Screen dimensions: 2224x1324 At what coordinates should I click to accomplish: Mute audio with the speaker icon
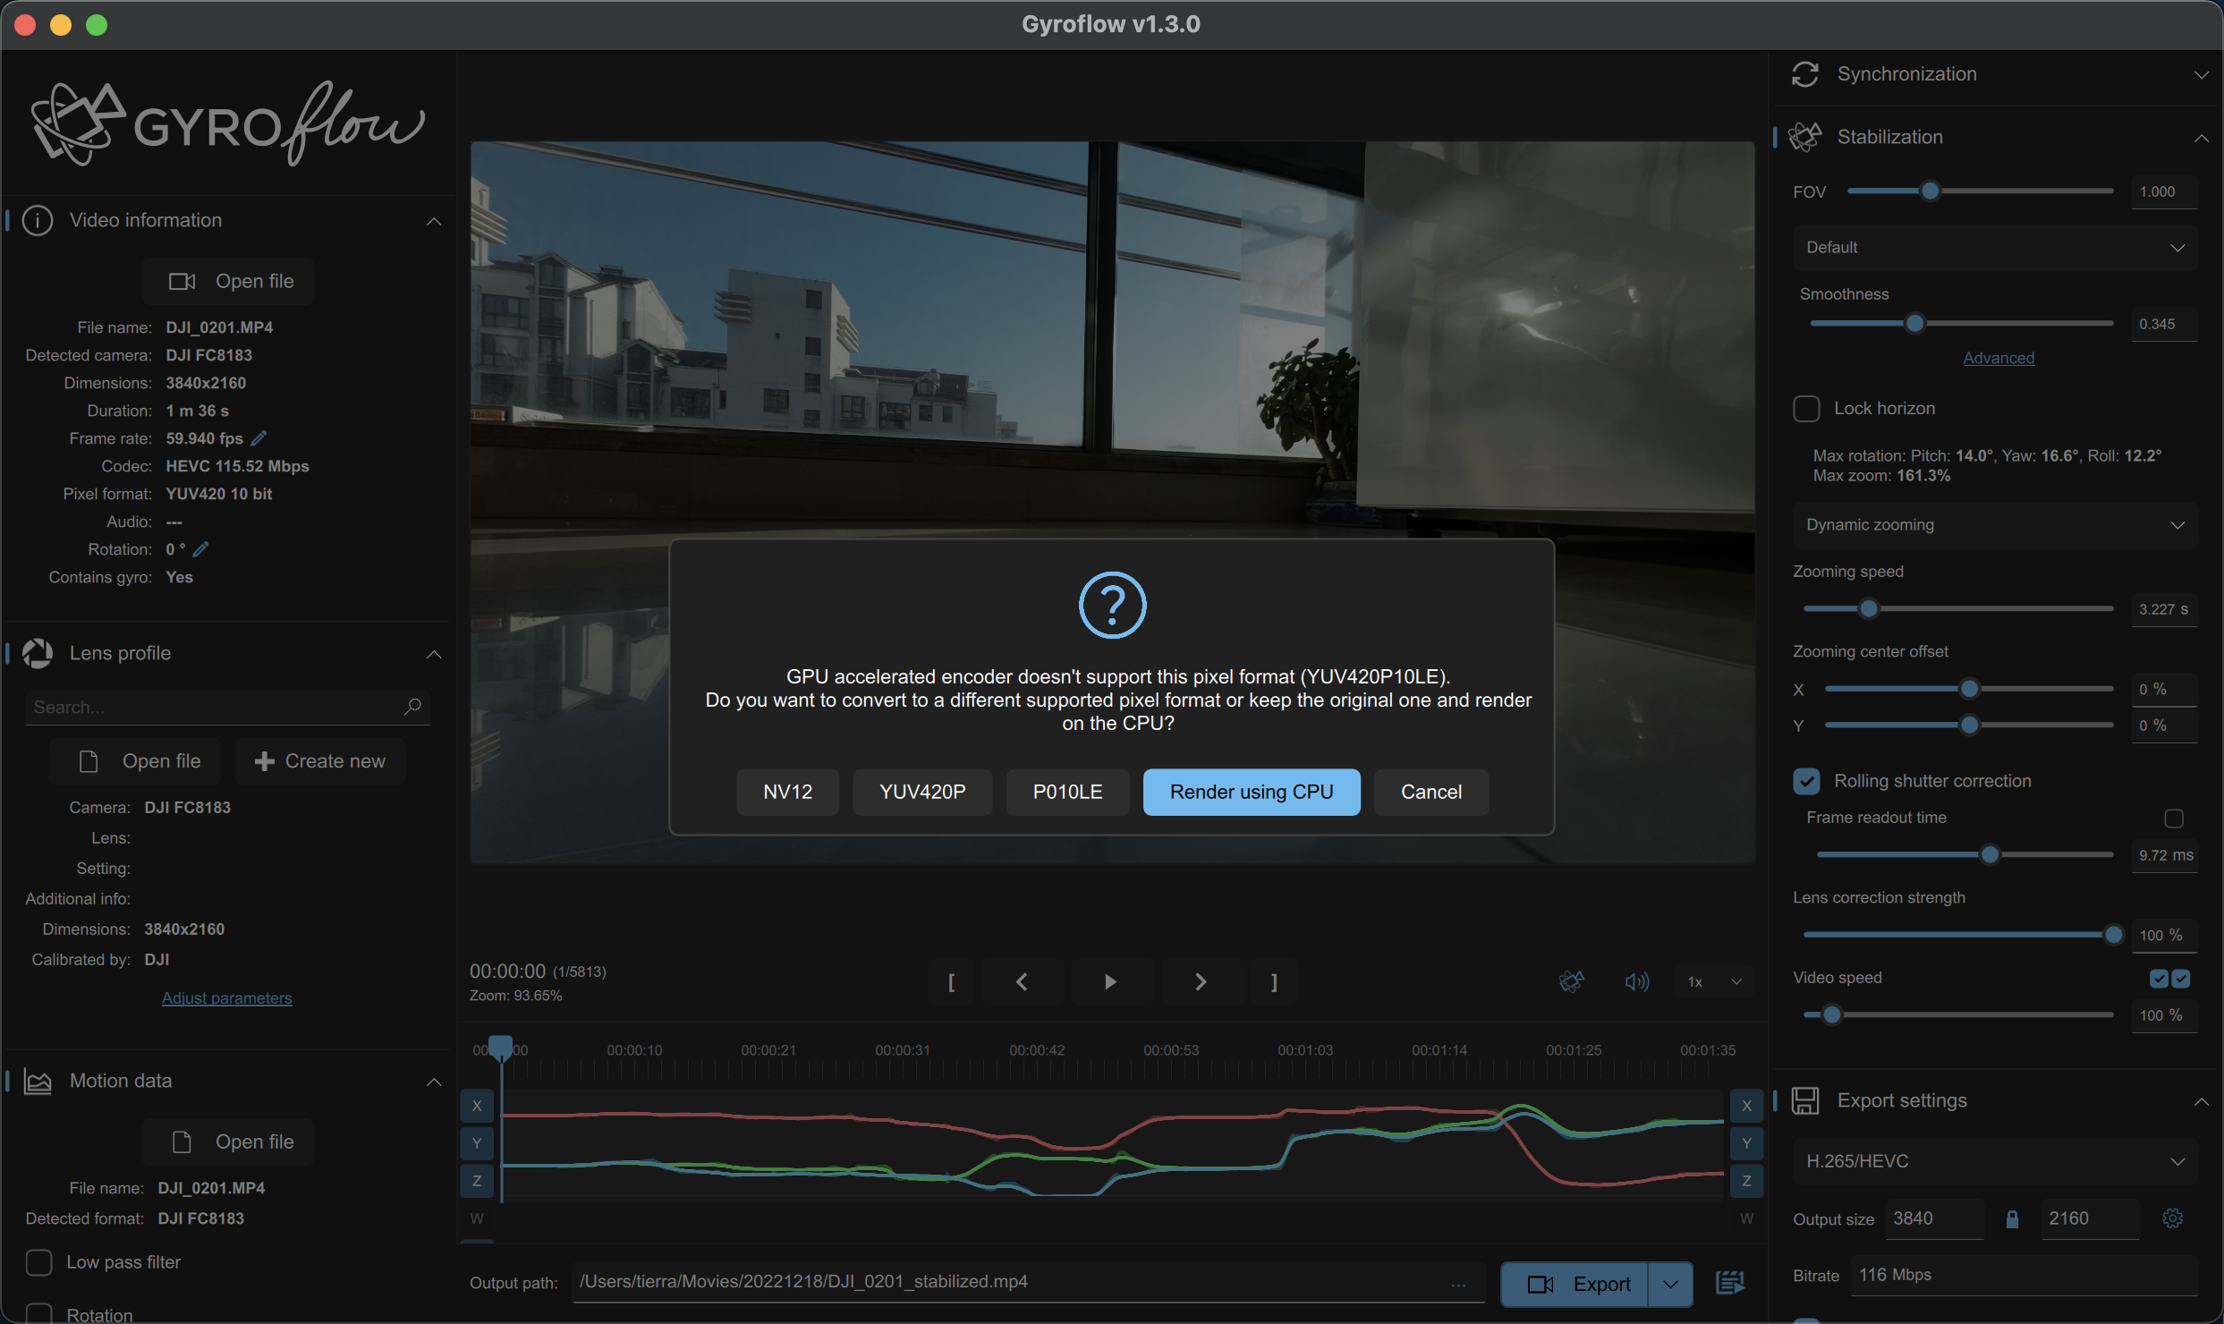pyautogui.click(x=1636, y=981)
